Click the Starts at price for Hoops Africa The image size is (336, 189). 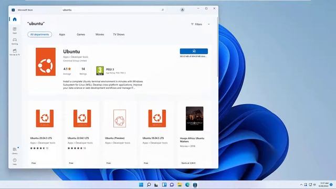click(x=188, y=163)
